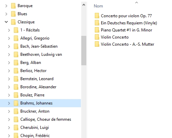
Task: Expand Calliope, Choeur de femmes chevron
Action: [x=9, y=119]
